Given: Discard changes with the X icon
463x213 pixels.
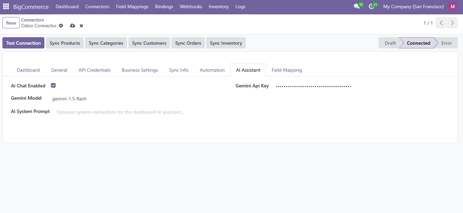Looking at the screenshot, I should pos(81,26).
